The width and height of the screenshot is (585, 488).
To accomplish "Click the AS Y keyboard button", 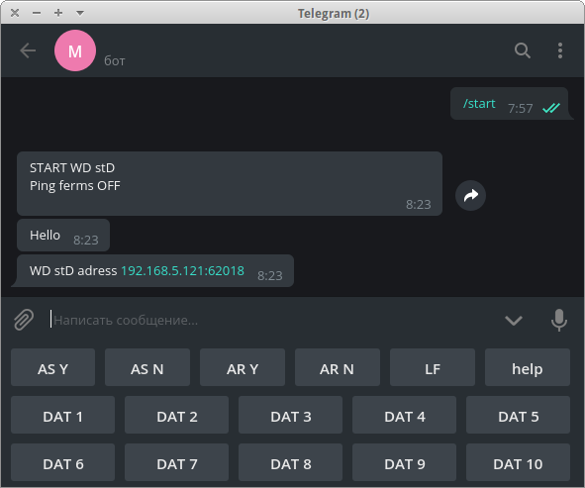I will [53, 367].
